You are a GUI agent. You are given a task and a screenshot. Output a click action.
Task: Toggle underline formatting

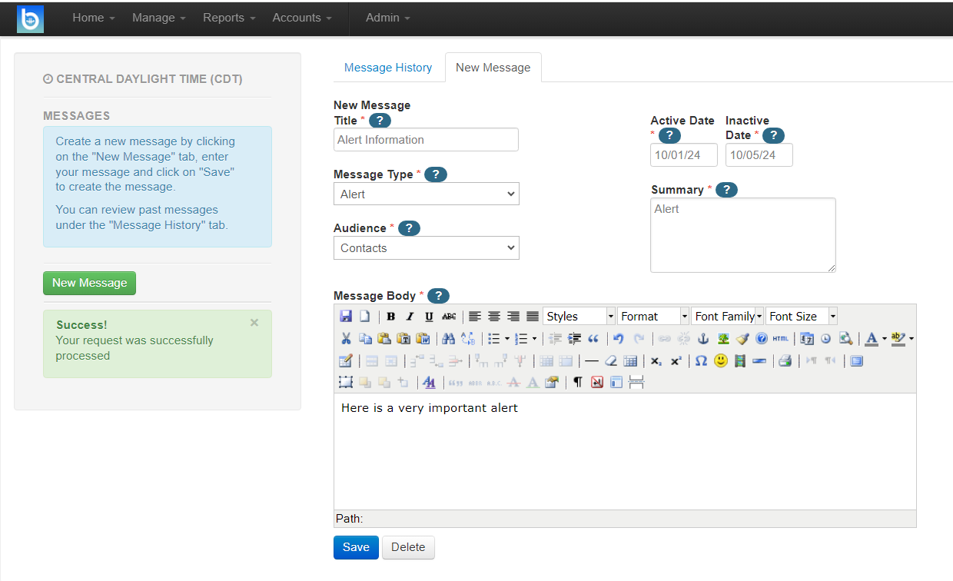pos(429,317)
